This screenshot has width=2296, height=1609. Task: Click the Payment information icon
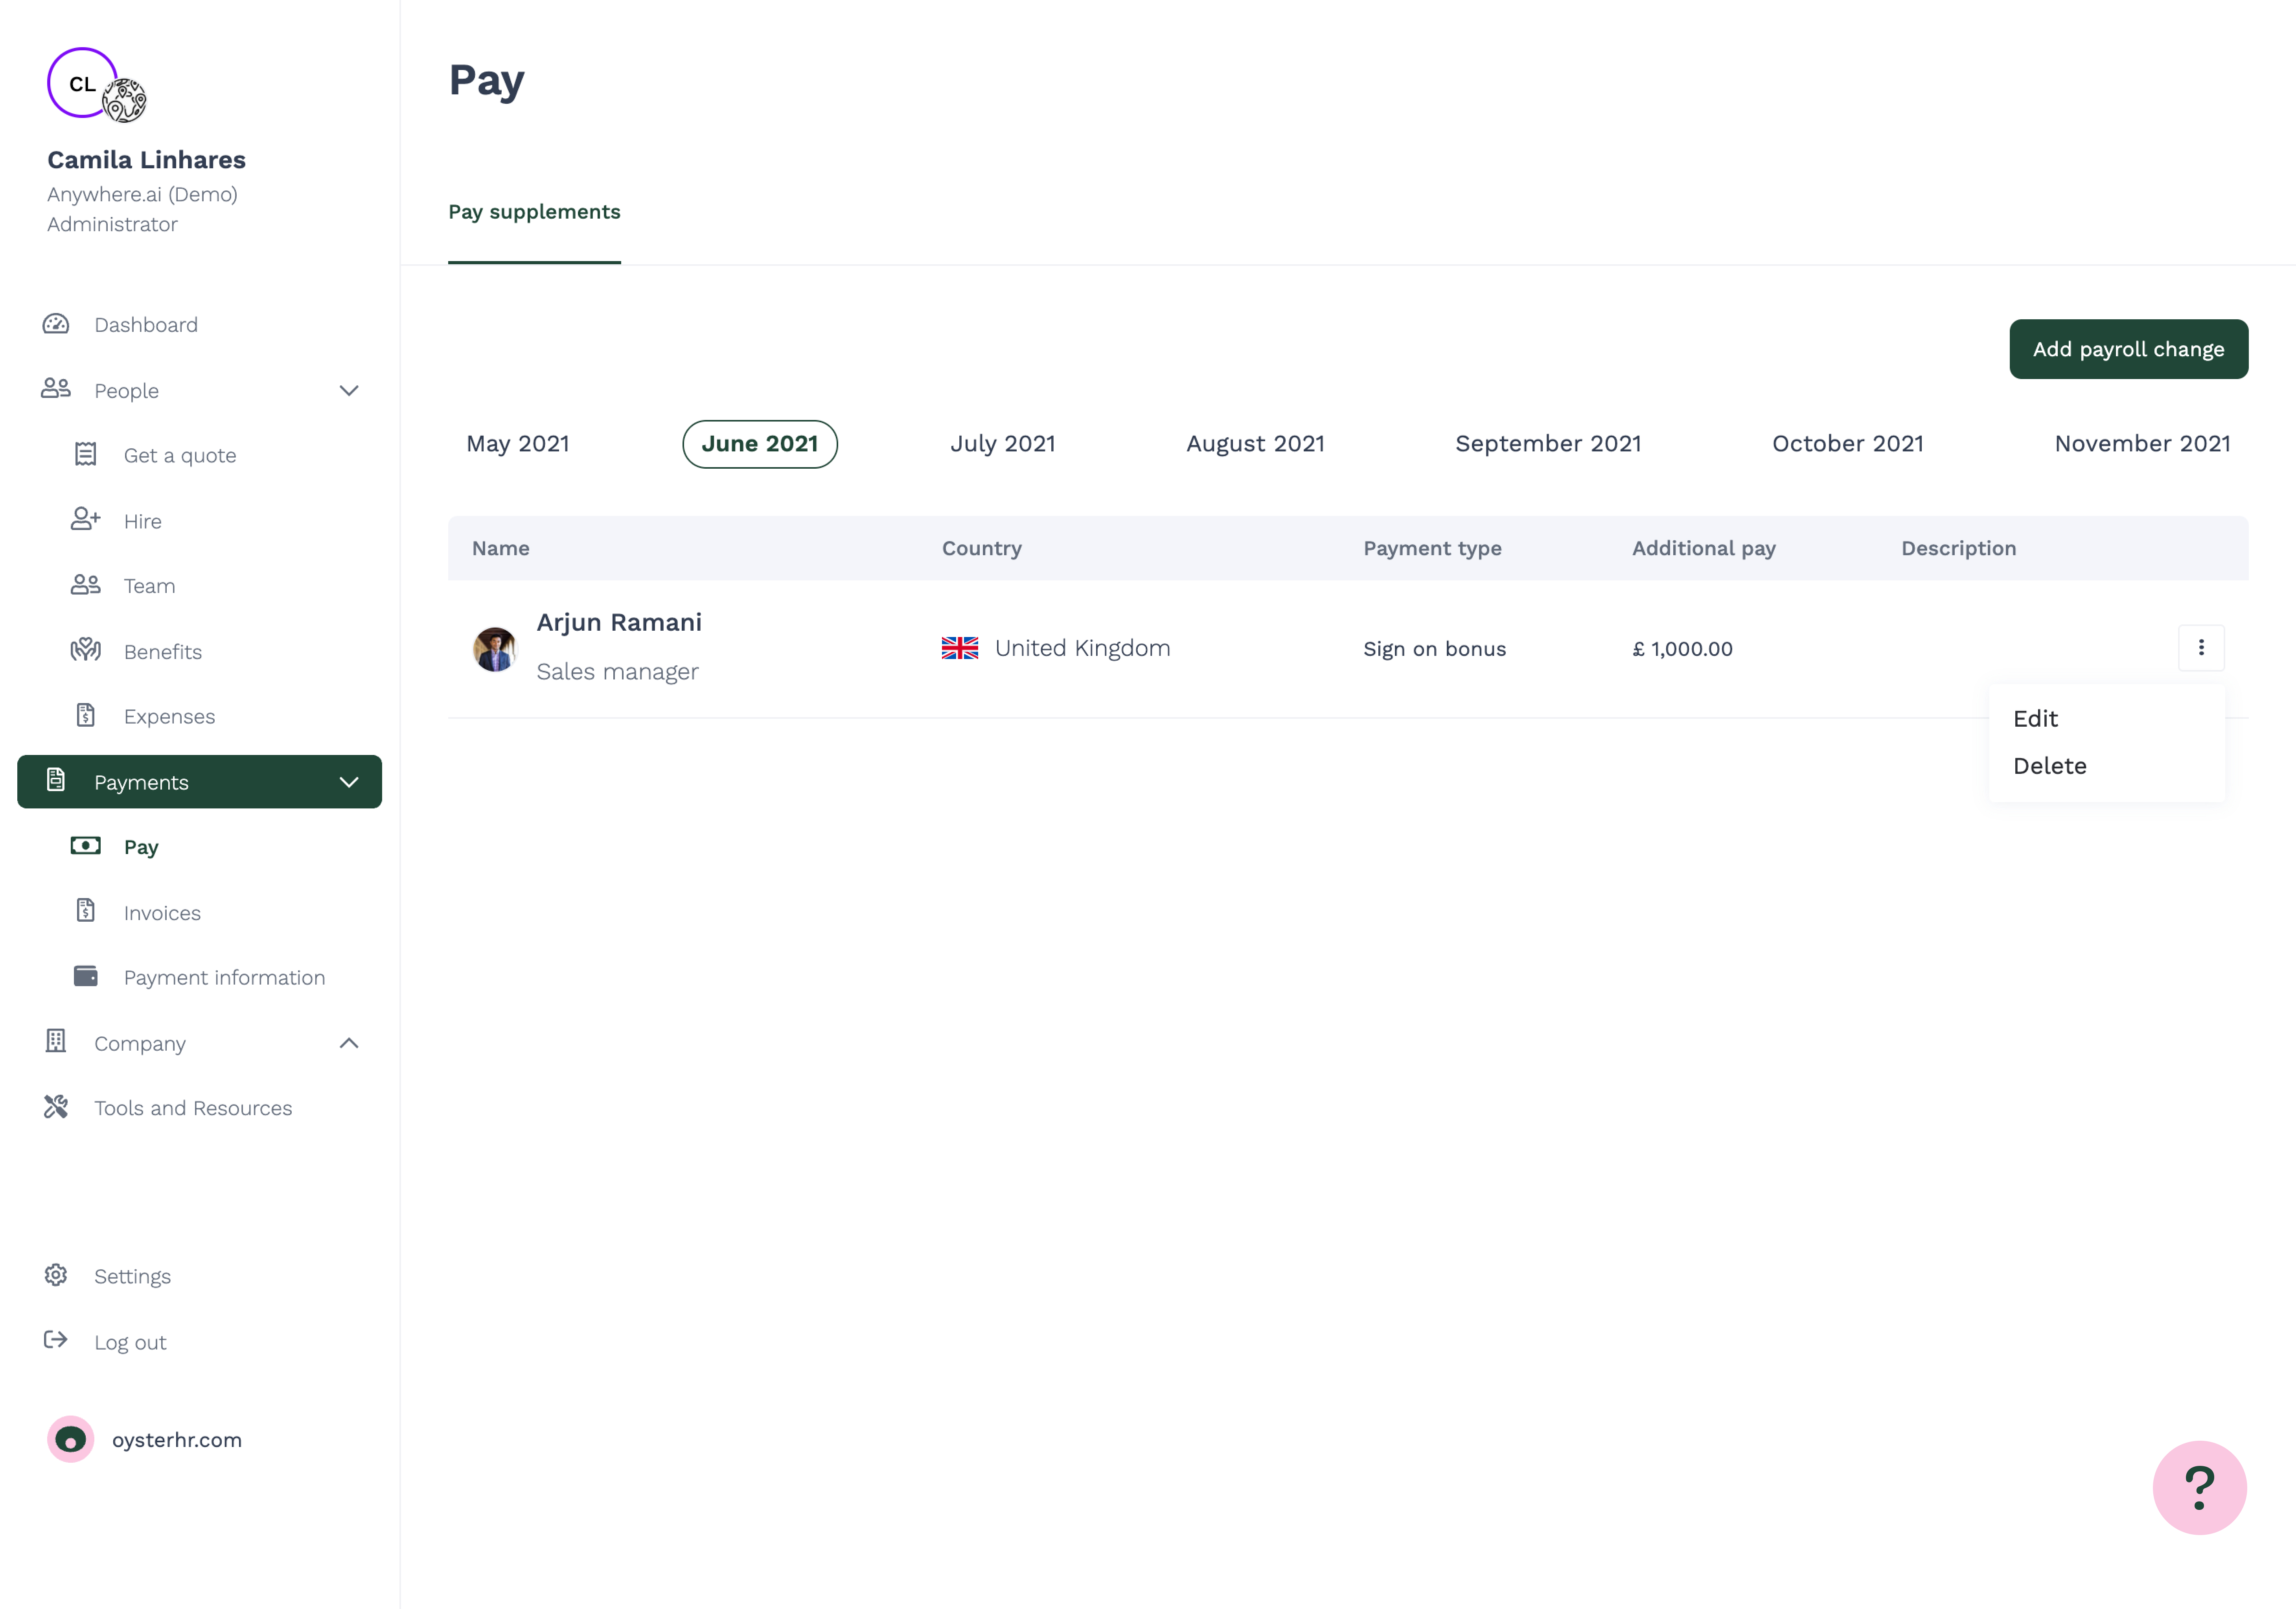pyautogui.click(x=85, y=976)
